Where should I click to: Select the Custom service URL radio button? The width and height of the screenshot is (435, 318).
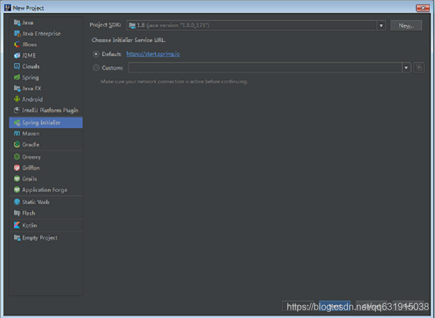[x=96, y=67]
